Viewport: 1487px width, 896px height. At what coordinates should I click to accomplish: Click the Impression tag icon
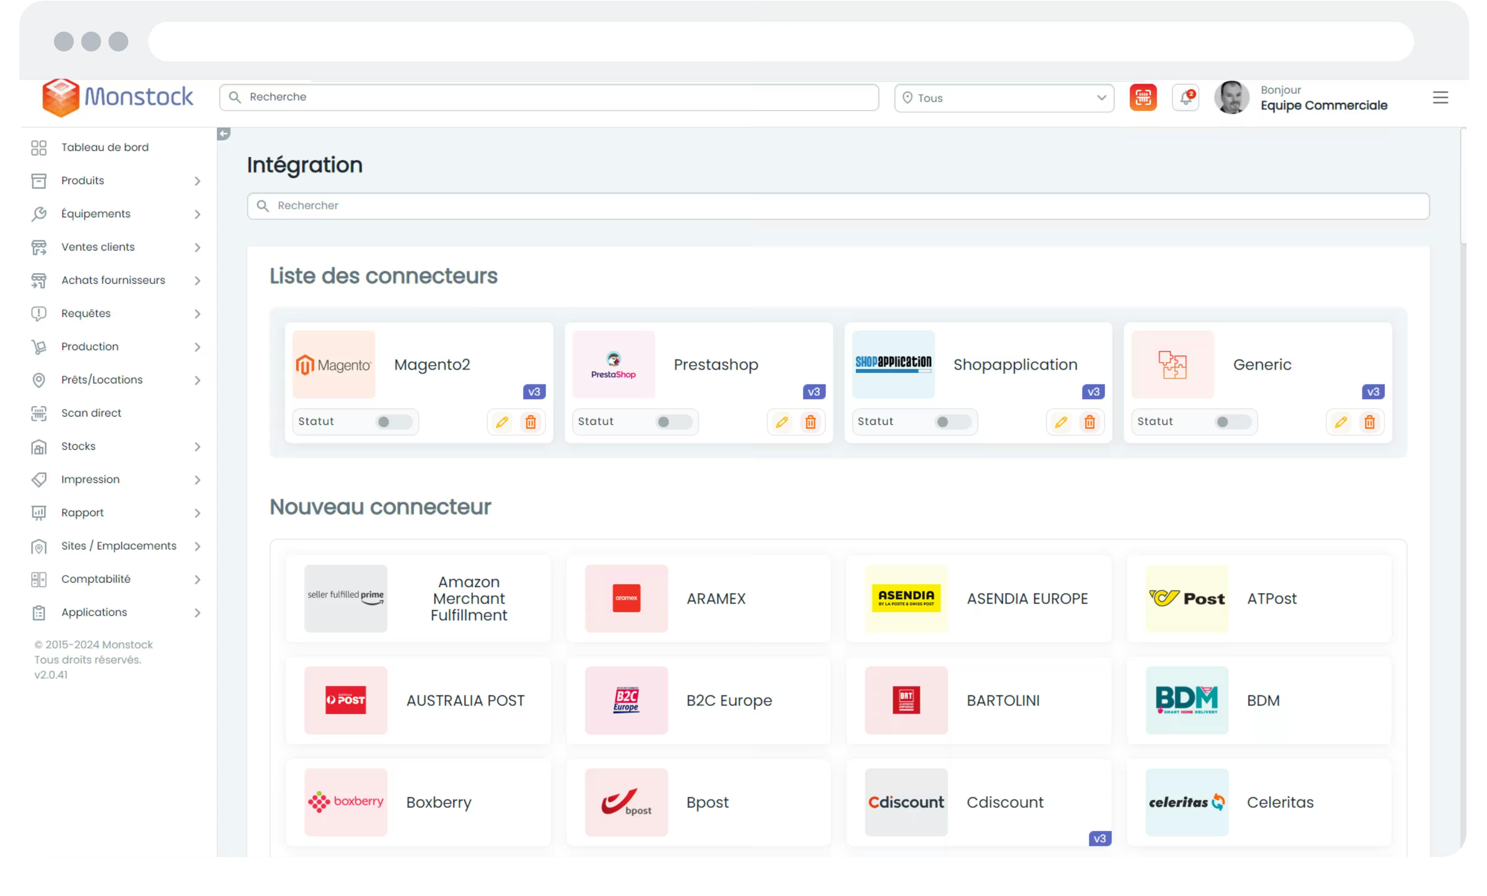[x=39, y=480]
